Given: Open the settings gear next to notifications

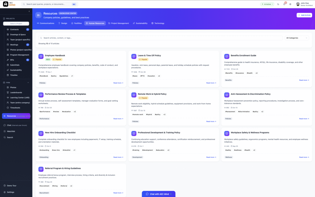Looking at the screenshot, I should [290, 4].
